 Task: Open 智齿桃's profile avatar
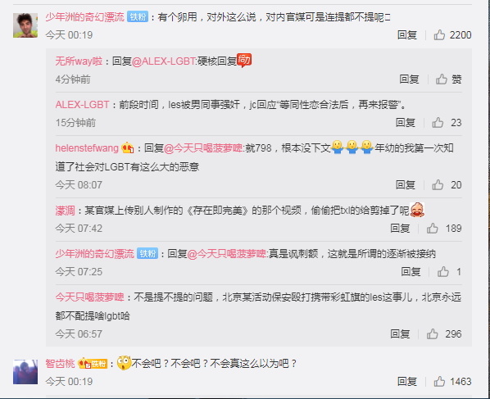(25, 371)
